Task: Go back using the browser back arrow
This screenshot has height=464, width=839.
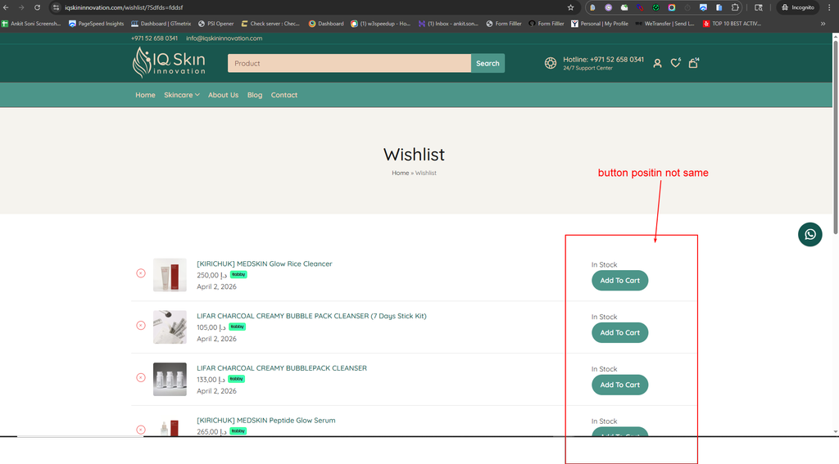Action: pos(6,7)
